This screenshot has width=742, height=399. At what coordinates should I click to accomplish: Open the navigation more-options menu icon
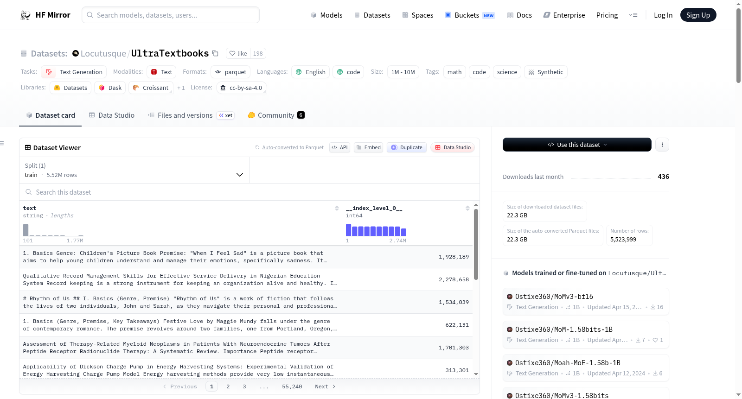tap(633, 15)
